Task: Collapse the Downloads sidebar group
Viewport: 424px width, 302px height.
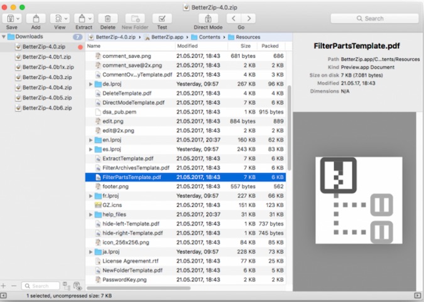Action: click(4, 37)
